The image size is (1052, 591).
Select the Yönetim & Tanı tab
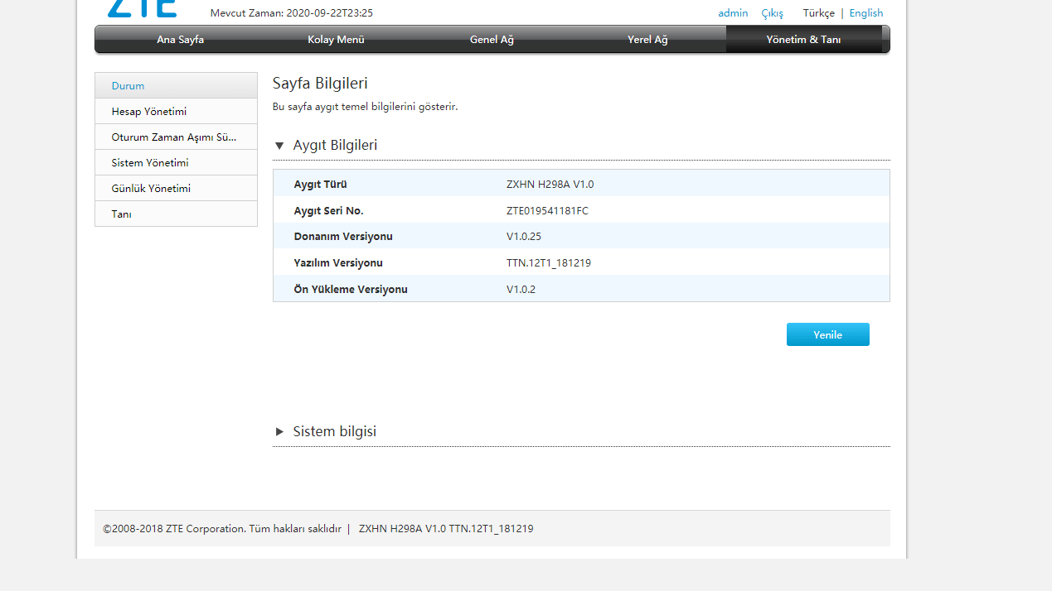pyautogui.click(x=803, y=39)
